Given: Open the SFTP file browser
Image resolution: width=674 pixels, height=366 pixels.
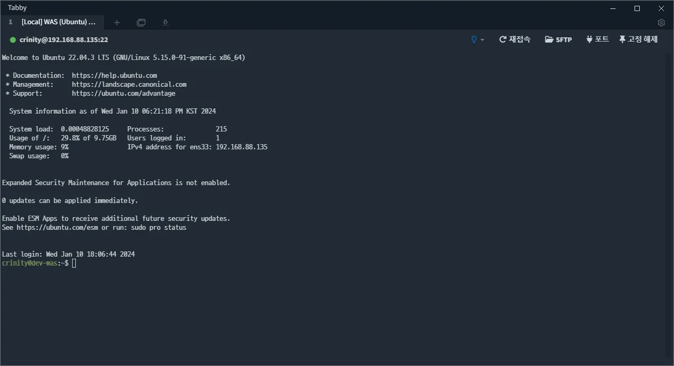Looking at the screenshot, I should (x=558, y=39).
